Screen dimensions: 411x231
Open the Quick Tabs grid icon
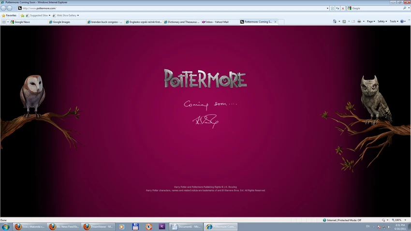(4, 22)
